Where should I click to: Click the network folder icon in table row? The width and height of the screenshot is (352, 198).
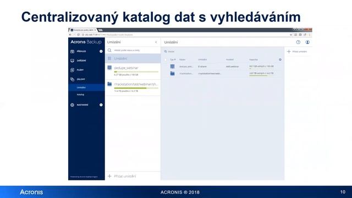(x=172, y=73)
